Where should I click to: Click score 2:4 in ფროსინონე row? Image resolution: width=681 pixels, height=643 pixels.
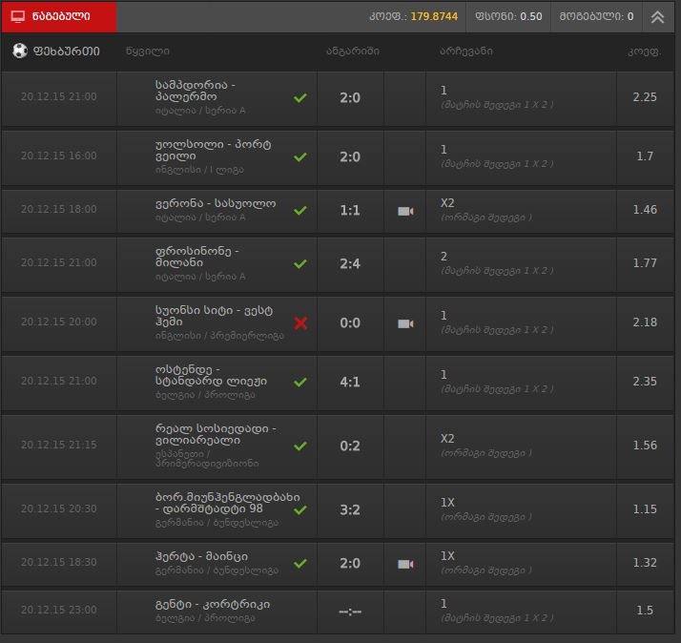pyautogui.click(x=350, y=263)
